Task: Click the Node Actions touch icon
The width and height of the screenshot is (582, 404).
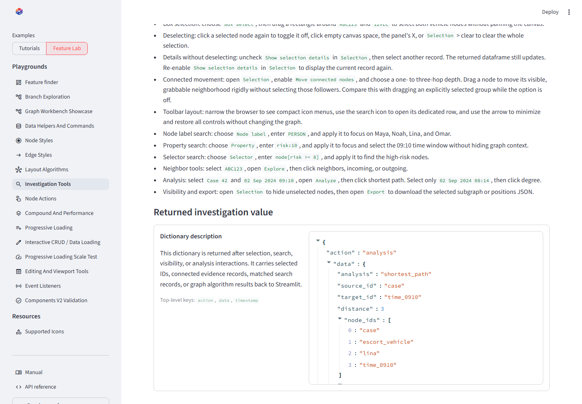Action: point(19,199)
